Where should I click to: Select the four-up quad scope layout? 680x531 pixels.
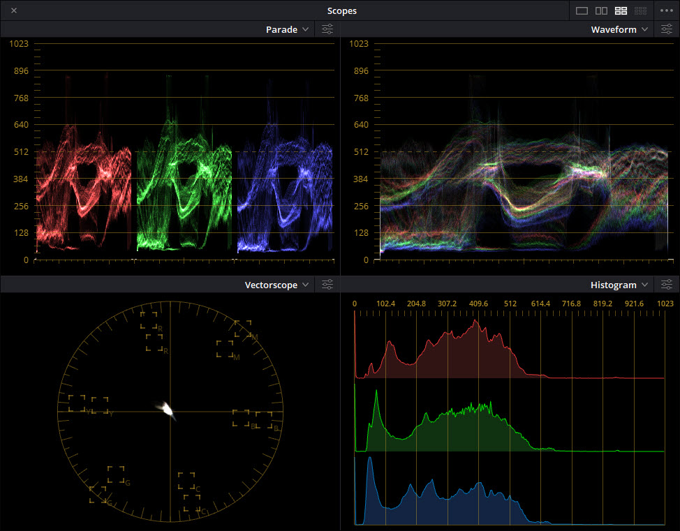pos(621,10)
